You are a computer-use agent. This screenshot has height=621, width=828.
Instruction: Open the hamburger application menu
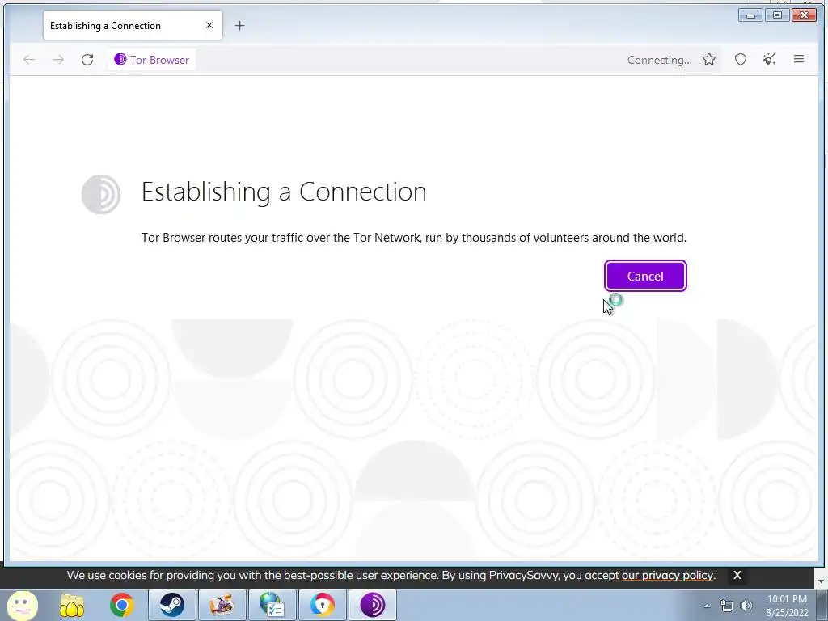pyautogui.click(x=798, y=59)
